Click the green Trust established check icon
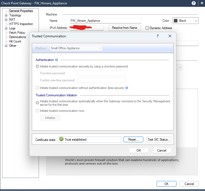The height and width of the screenshot is (191, 205). pos(61,139)
